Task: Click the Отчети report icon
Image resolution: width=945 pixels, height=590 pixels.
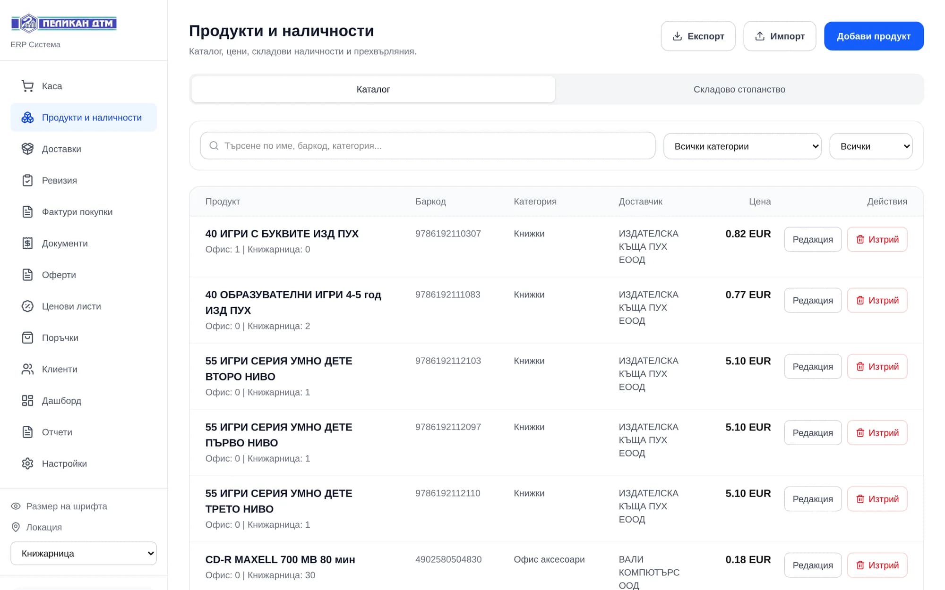Action: [27, 432]
